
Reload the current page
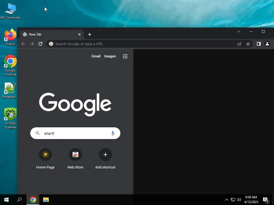(x=40, y=44)
